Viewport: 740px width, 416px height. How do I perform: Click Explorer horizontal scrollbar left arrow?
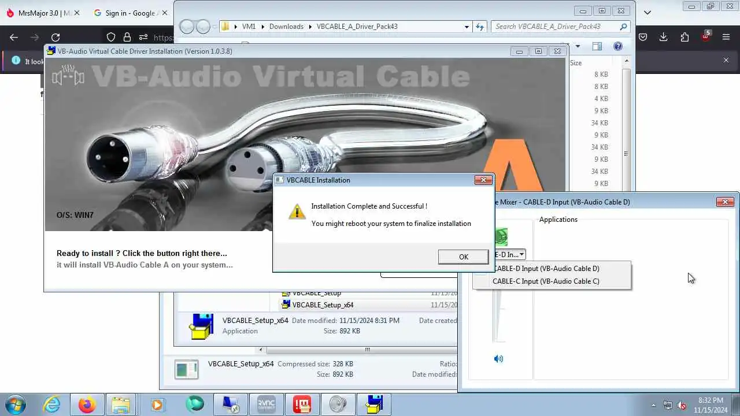click(261, 350)
